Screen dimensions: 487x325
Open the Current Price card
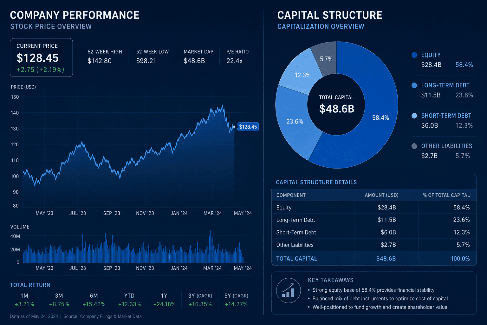tap(41, 57)
